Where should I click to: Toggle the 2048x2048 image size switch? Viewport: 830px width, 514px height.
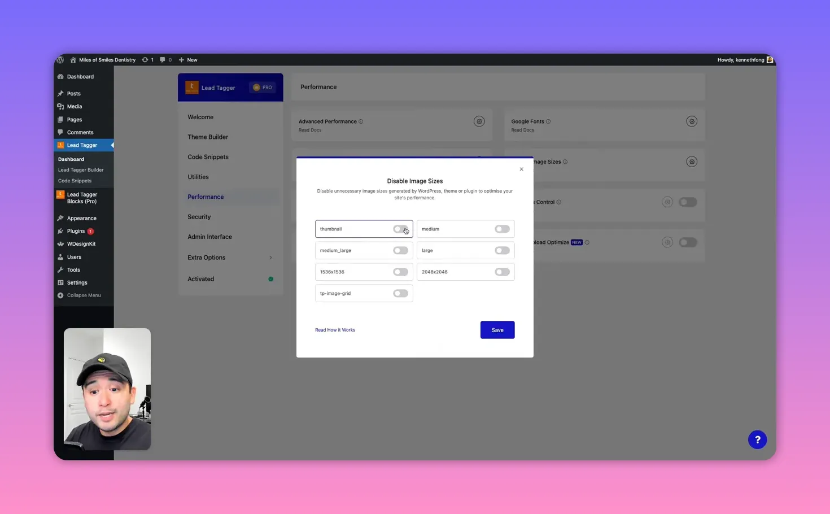(502, 272)
